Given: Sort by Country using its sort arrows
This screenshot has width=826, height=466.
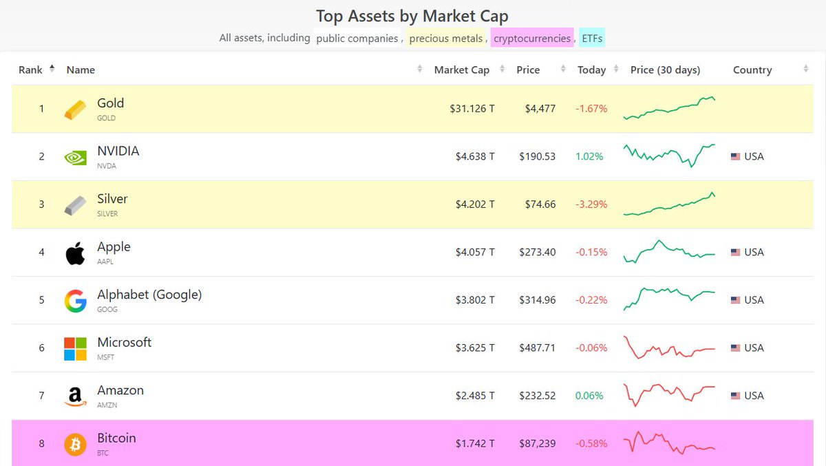Looking at the screenshot, I should pyautogui.click(x=805, y=69).
